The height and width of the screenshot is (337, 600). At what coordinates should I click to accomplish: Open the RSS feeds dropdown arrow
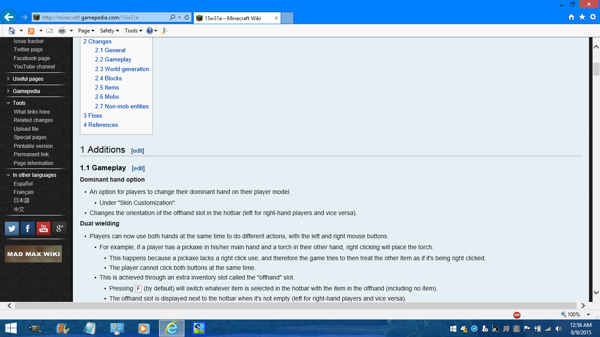pyautogui.click(x=41, y=31)
